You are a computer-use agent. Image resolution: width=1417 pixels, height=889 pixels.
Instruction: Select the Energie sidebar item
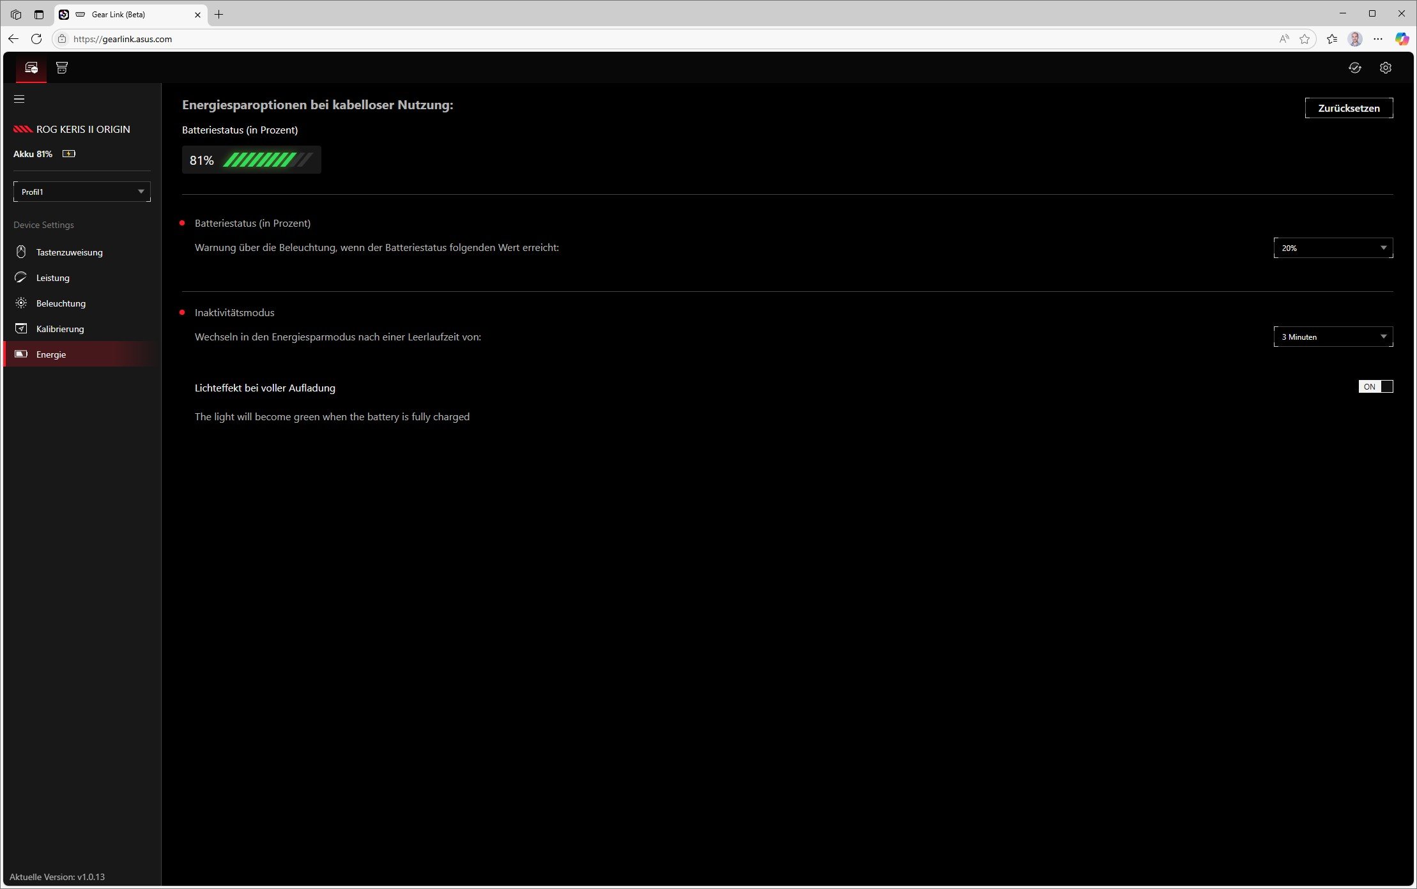[51, 354]
